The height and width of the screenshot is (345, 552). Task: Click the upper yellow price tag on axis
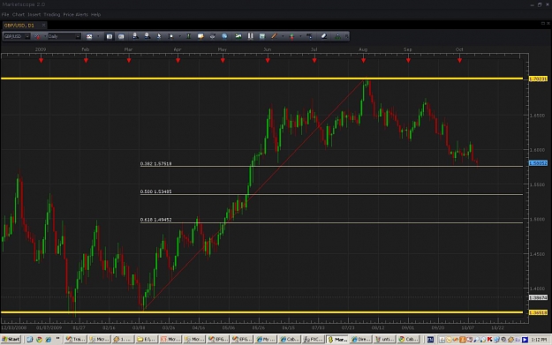pyautogui.click(x=538, y=79)
